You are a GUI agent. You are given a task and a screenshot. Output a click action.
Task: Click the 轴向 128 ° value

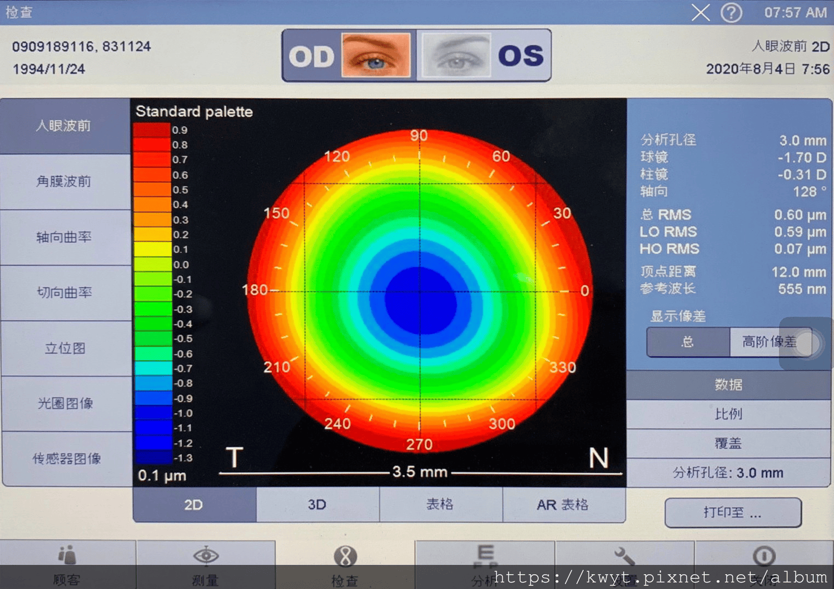810,192
